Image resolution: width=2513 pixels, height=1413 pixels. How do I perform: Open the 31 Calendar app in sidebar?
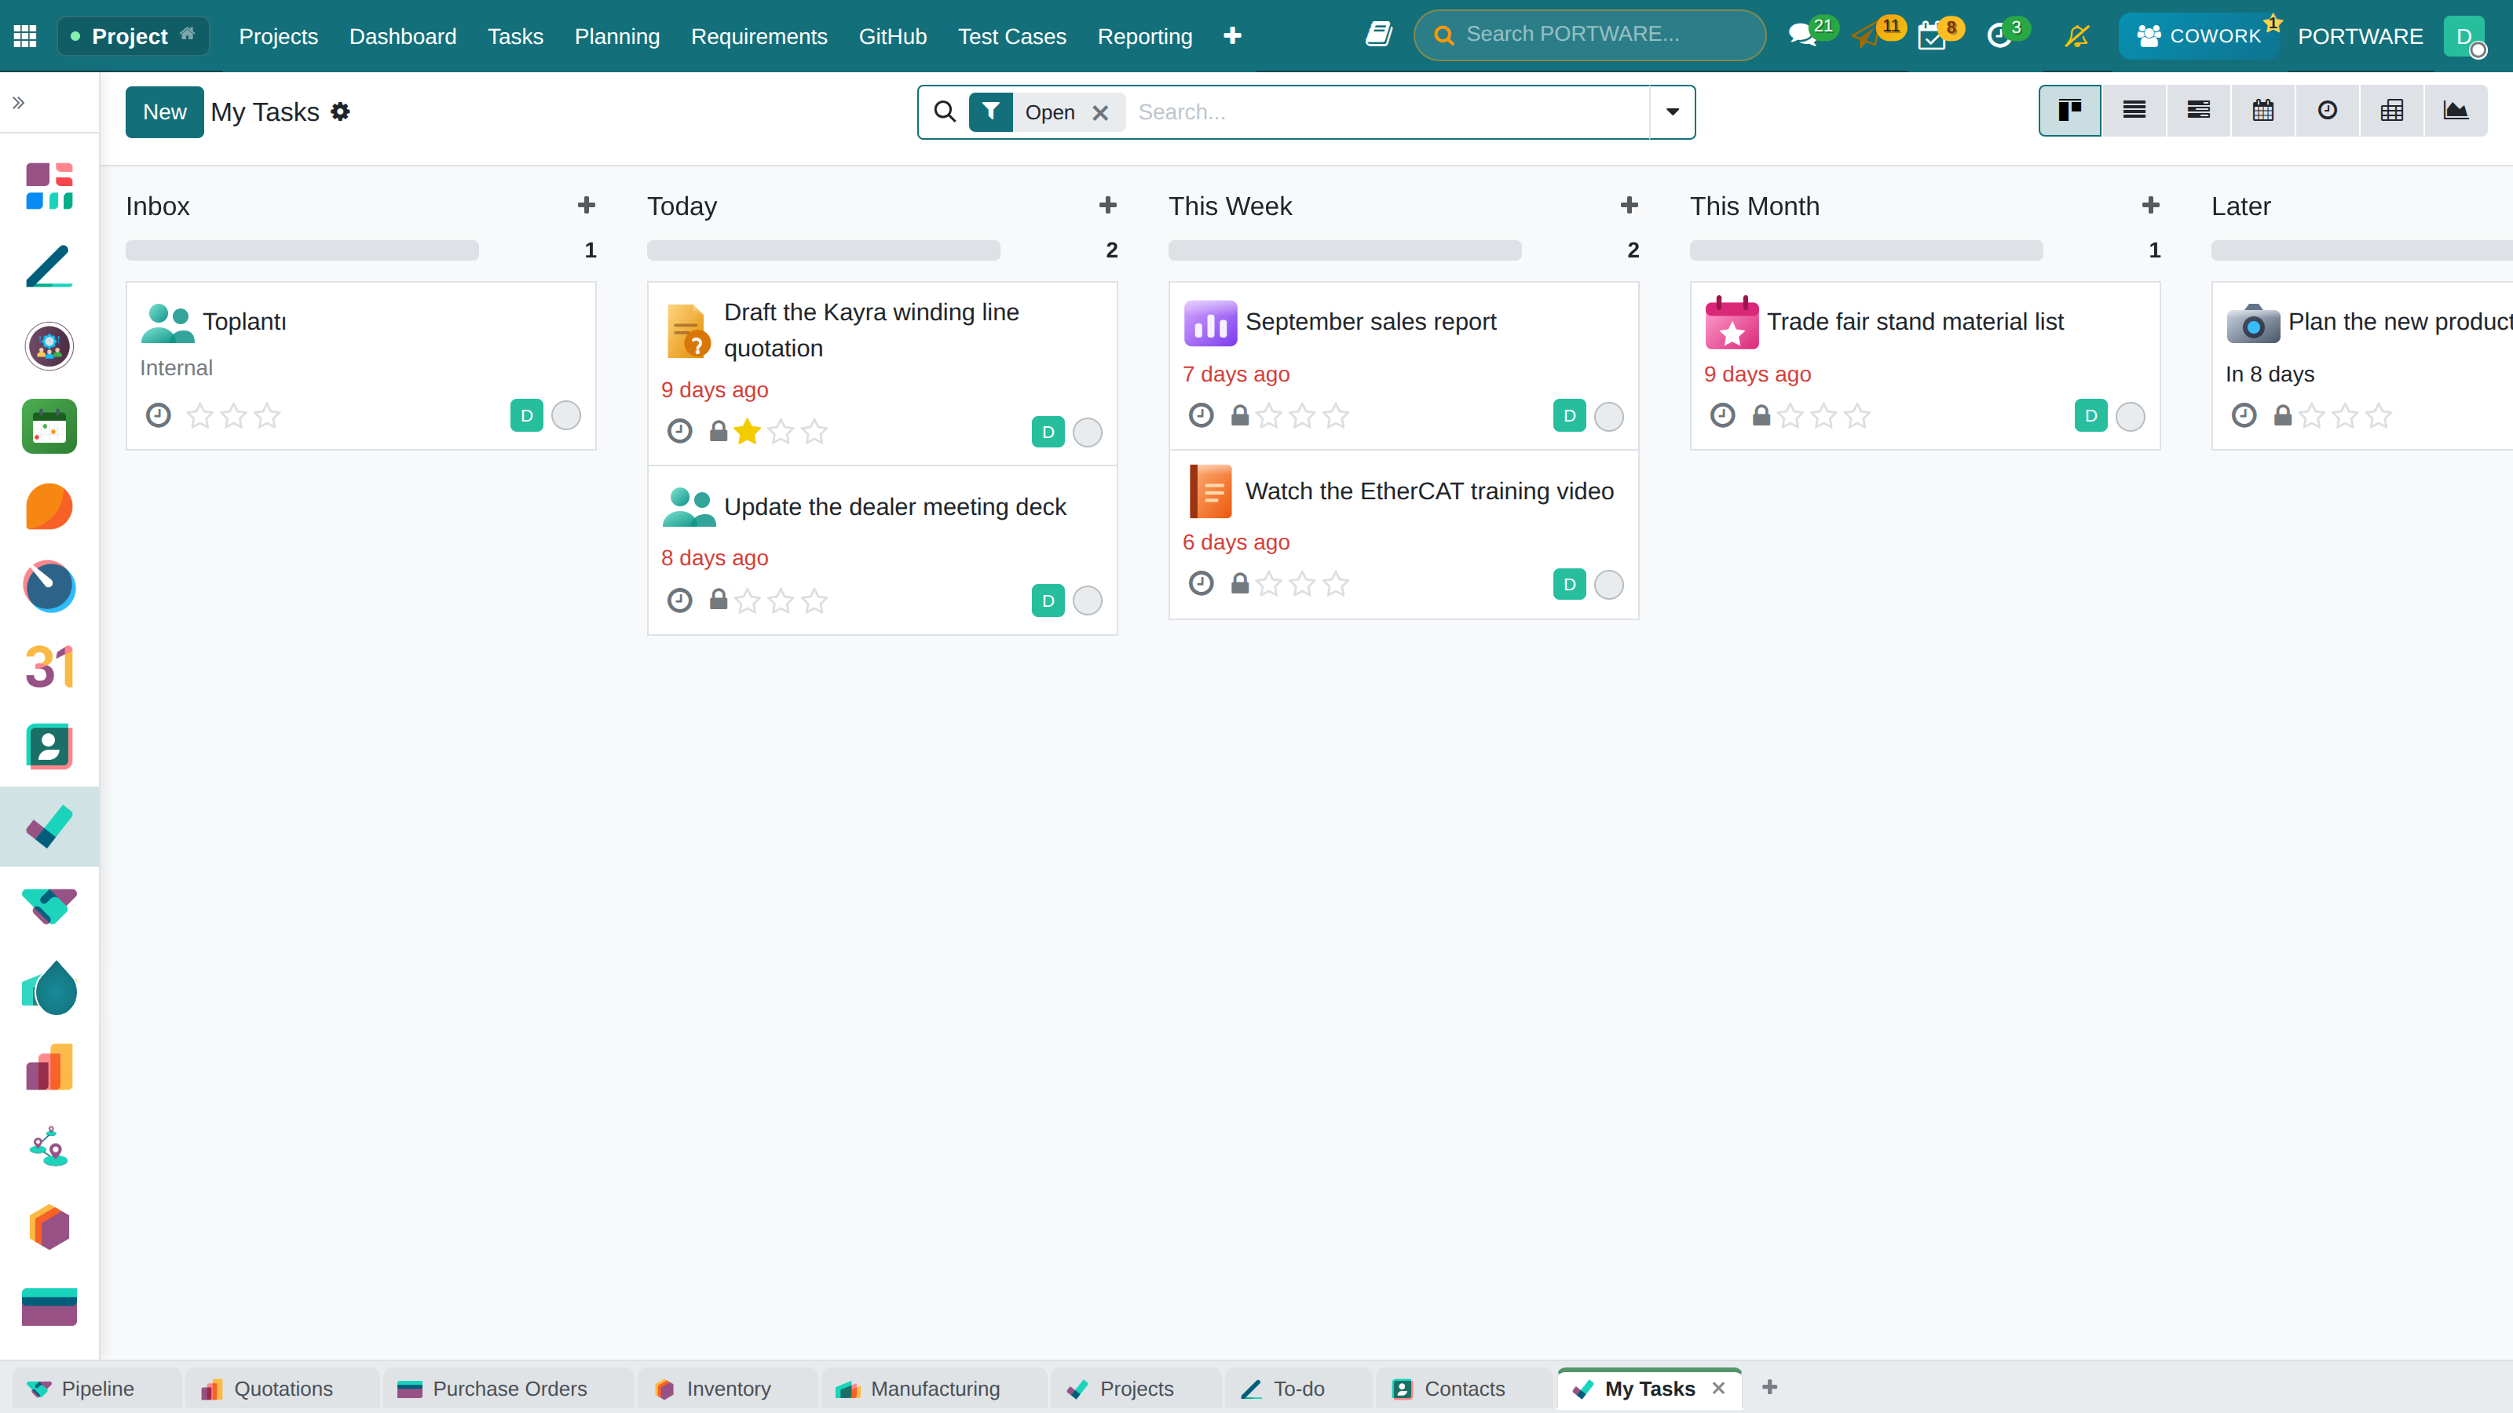coord(49,667)
